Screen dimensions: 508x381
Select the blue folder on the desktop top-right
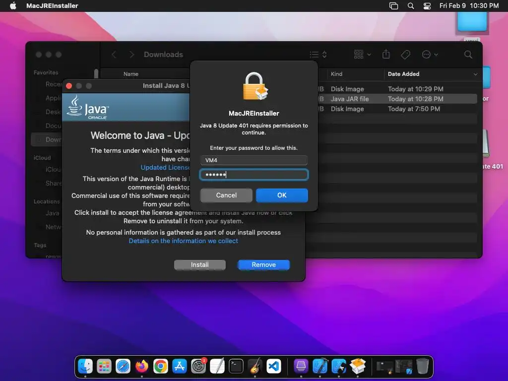tap(472, 22)
